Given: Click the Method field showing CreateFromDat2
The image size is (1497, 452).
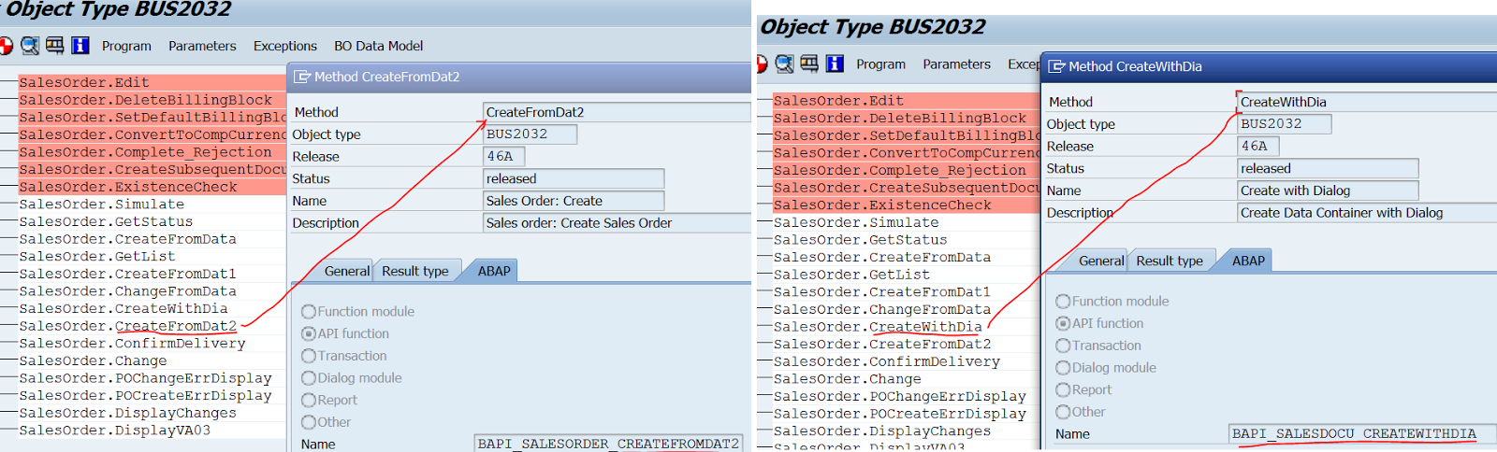Looking at the screenshot, I should [617, 112].
